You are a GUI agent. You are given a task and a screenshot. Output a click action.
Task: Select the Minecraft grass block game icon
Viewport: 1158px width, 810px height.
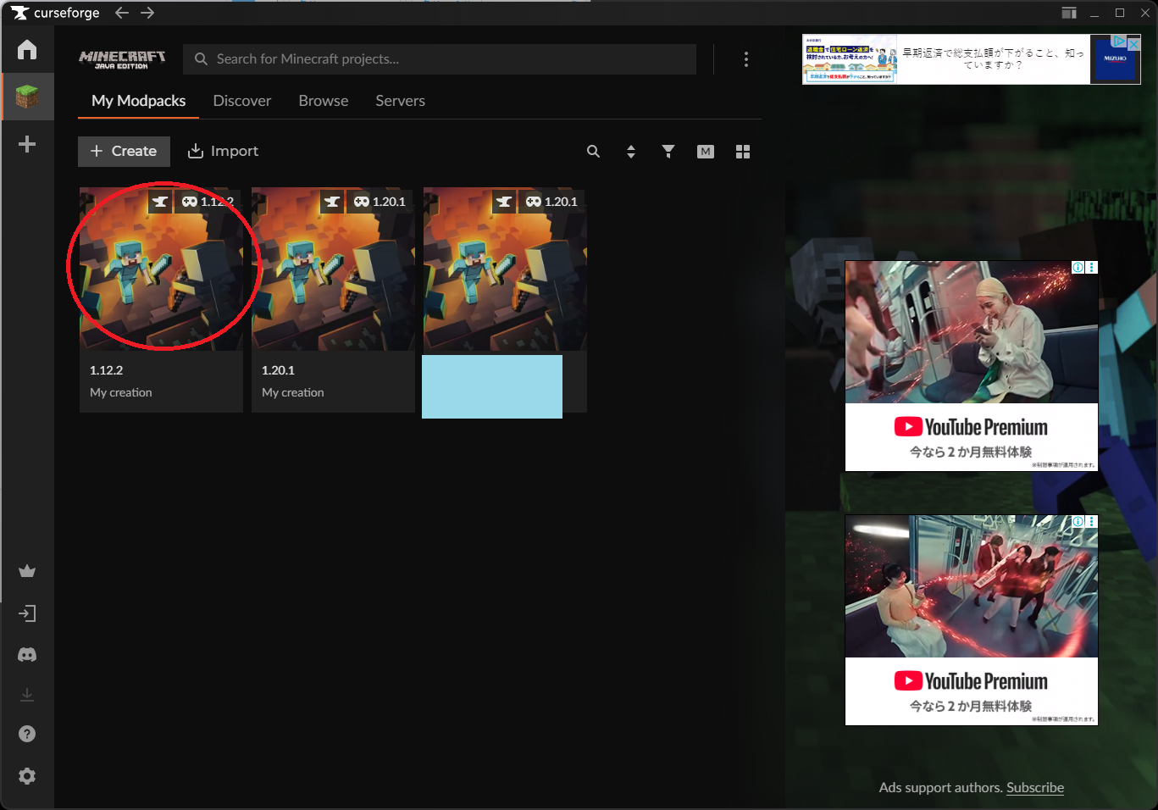pyautogui.click(x=27, y=97)
